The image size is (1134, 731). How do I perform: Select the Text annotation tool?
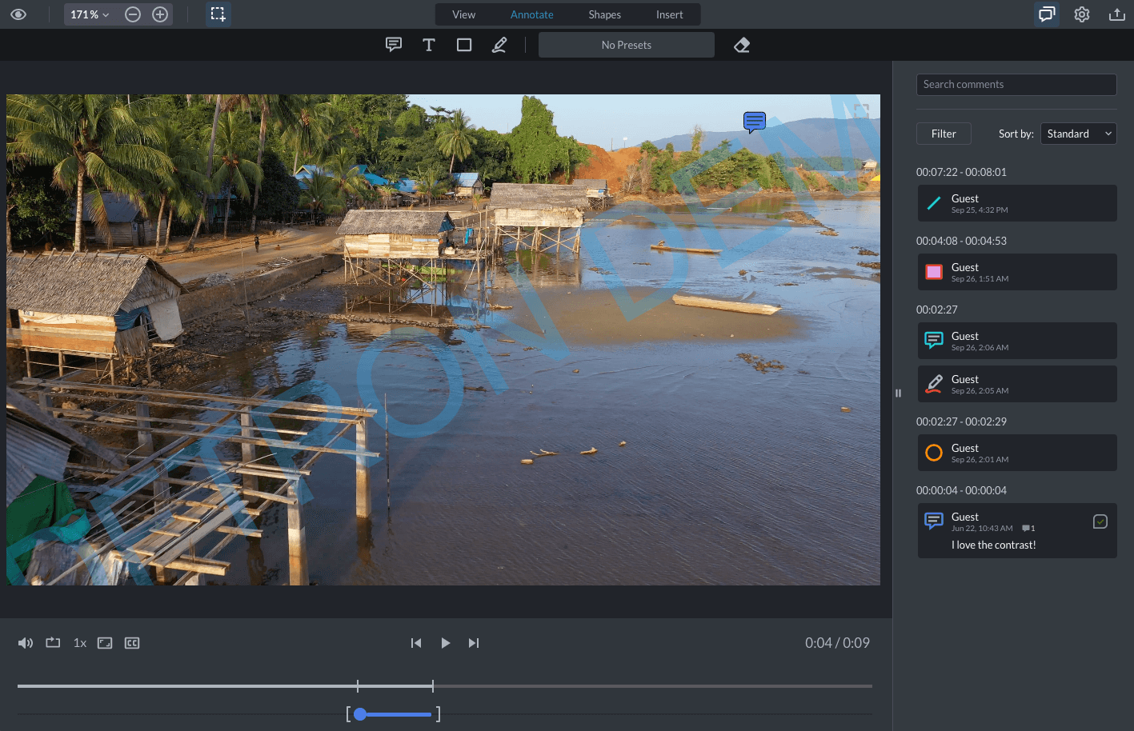pos(428,44)
